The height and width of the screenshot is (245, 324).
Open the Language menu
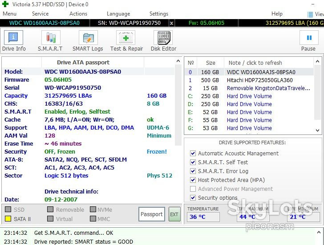point(118,14)
